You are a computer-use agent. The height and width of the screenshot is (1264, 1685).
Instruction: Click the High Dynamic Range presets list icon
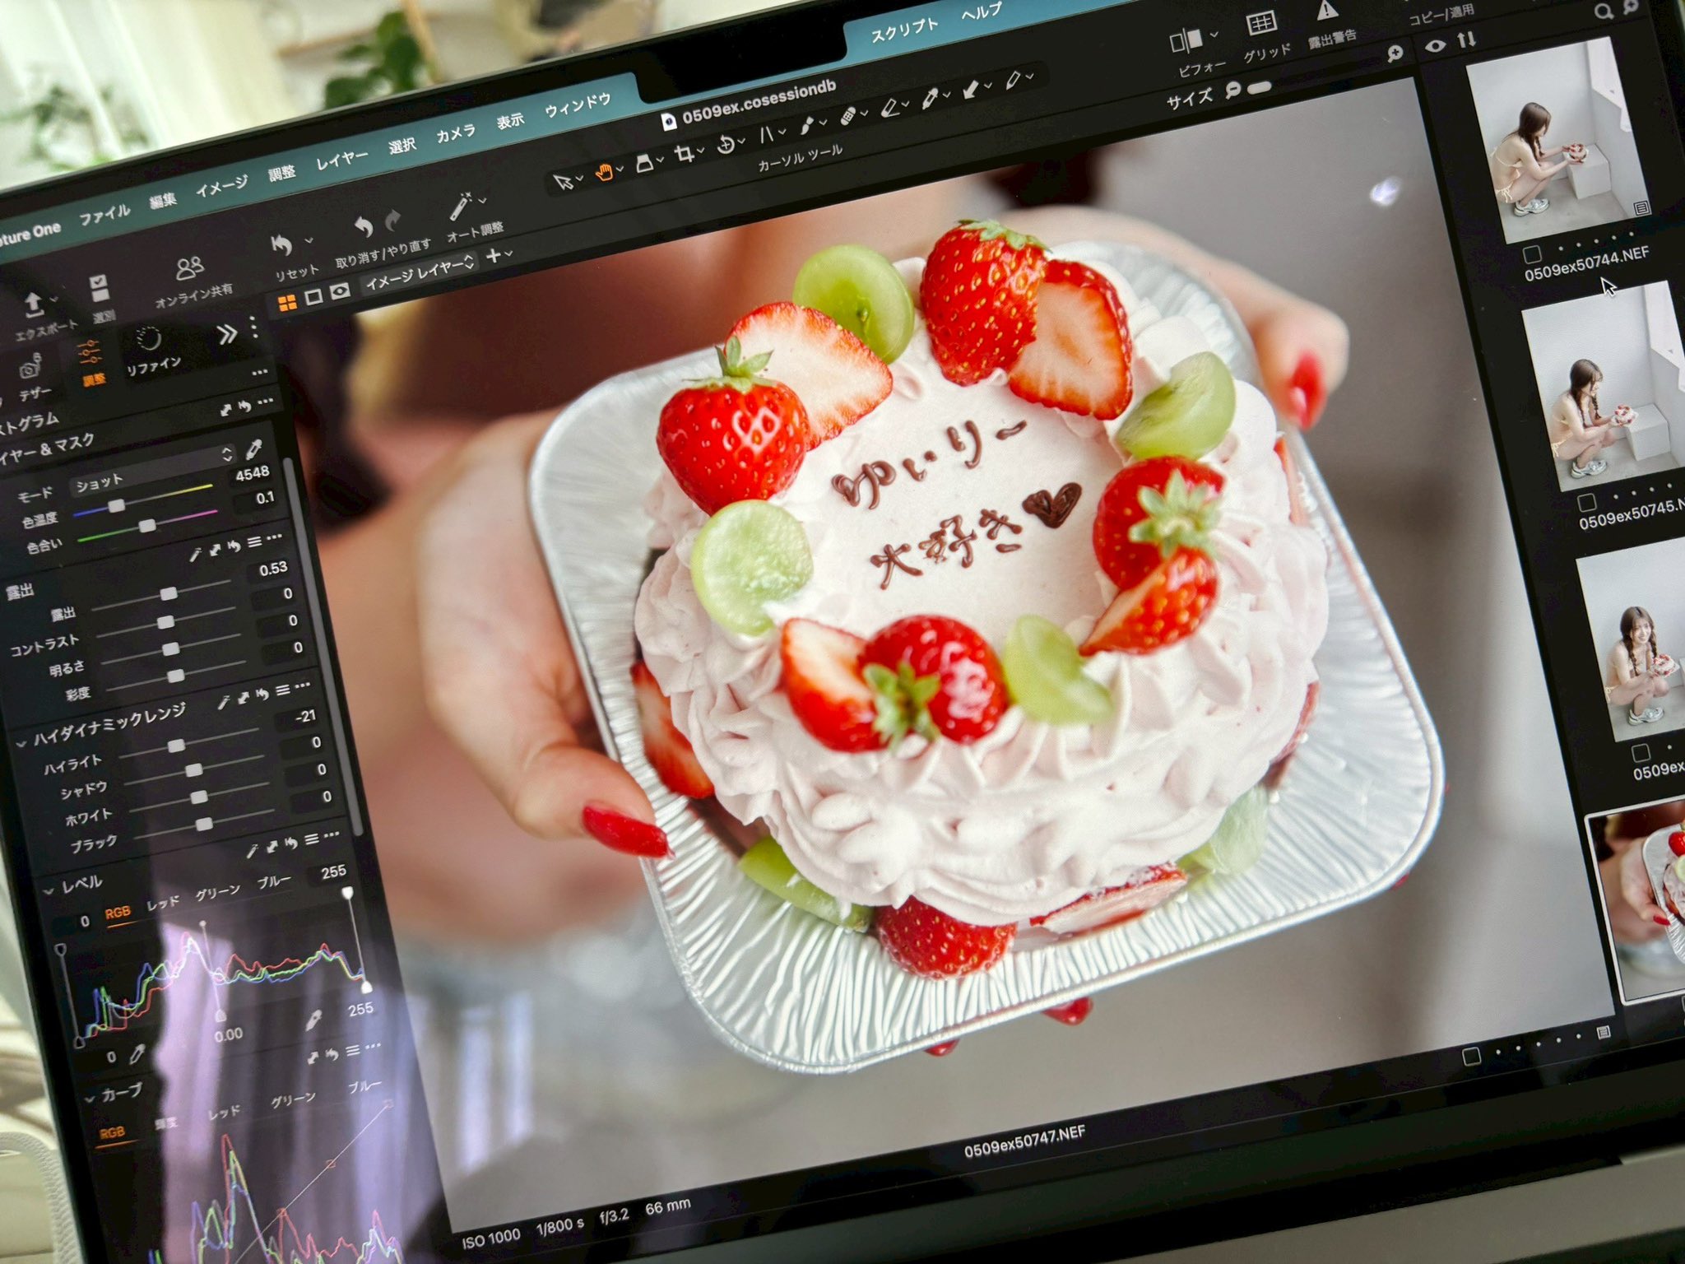pyautogui.click(x=282, y=690)
